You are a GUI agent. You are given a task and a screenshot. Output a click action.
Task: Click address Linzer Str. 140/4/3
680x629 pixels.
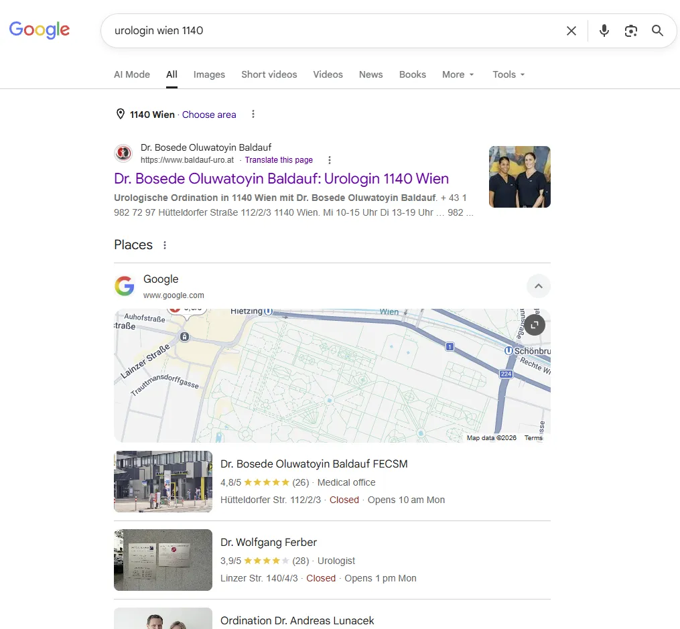click(259, 578)
